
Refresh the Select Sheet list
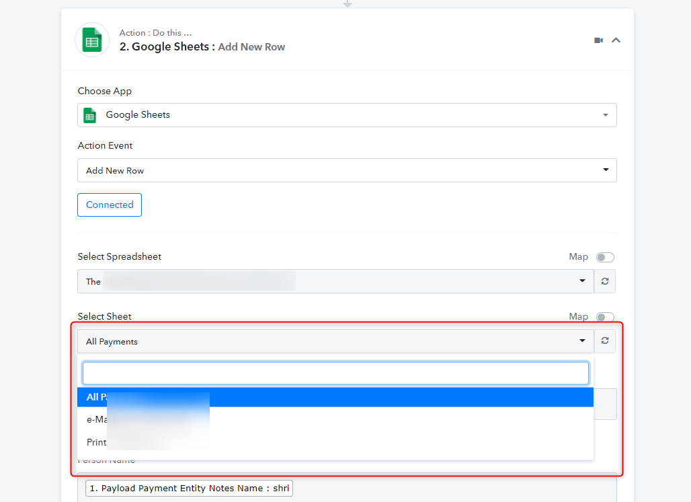[x=605, y=341]
